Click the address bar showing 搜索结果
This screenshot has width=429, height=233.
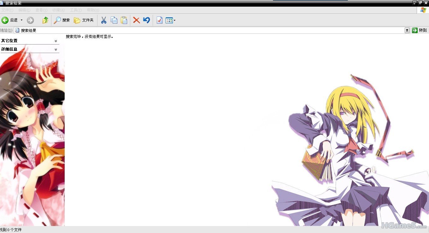(x=212, y=30)
